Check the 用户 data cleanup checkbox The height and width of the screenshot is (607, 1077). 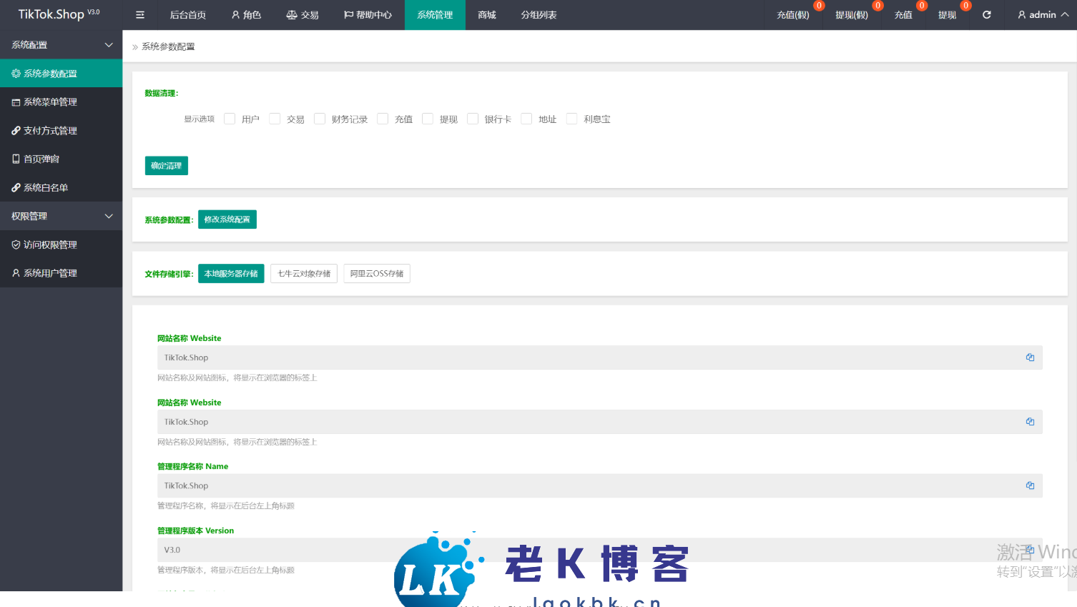coord(230,119)
